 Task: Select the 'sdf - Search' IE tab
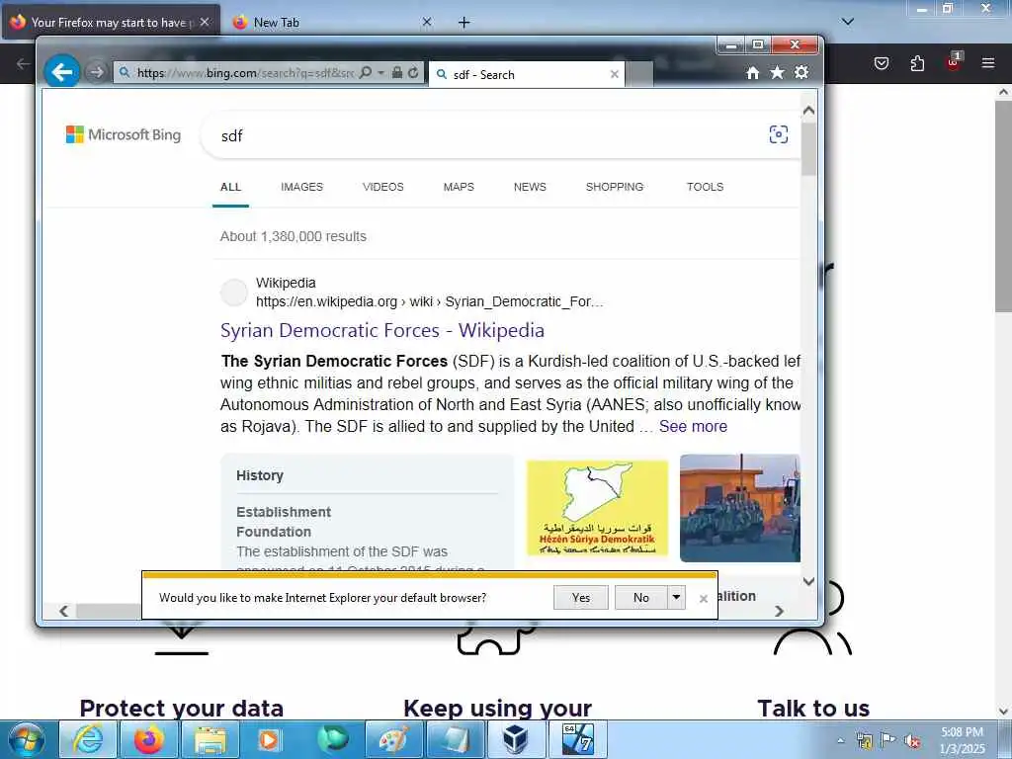click(x=527, y=74)
